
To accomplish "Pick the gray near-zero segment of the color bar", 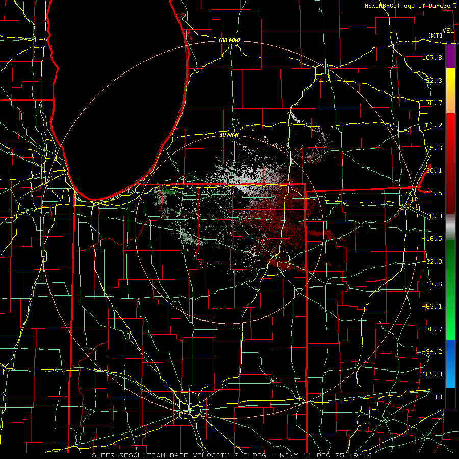I will pos(450,227).
